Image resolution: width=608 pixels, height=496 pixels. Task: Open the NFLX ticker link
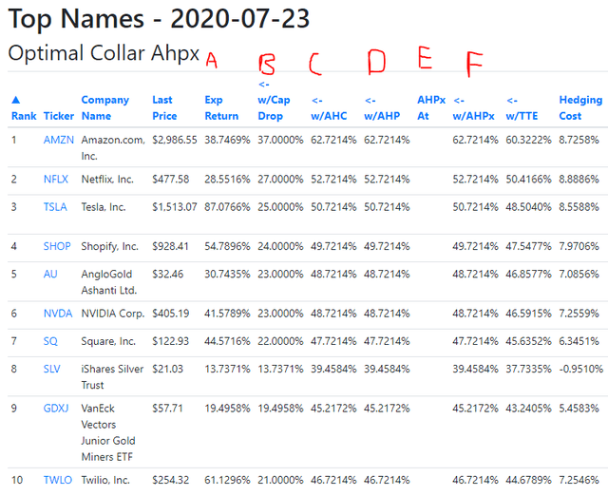pyautogui.click(x=55, y=180)
